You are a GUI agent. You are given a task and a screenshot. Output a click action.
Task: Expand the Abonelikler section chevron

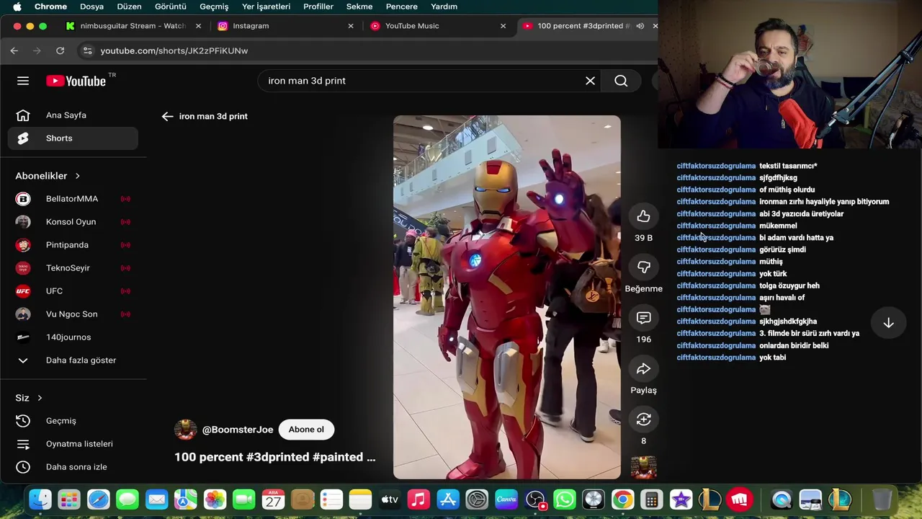click(x=77, y=176)
